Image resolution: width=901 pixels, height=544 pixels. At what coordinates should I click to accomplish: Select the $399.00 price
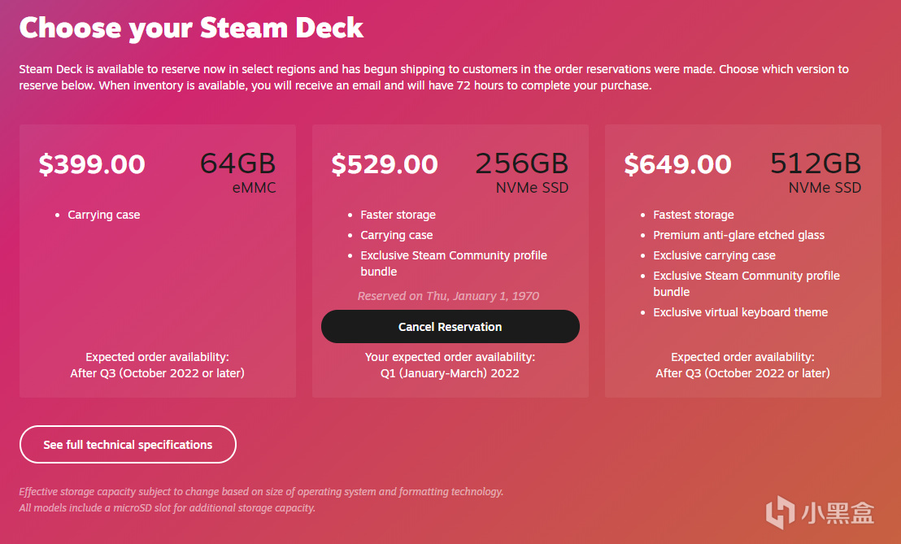[92, 164]
